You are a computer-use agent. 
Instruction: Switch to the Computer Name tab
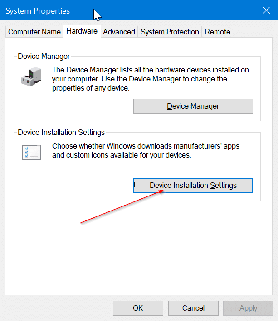[34, 32]
